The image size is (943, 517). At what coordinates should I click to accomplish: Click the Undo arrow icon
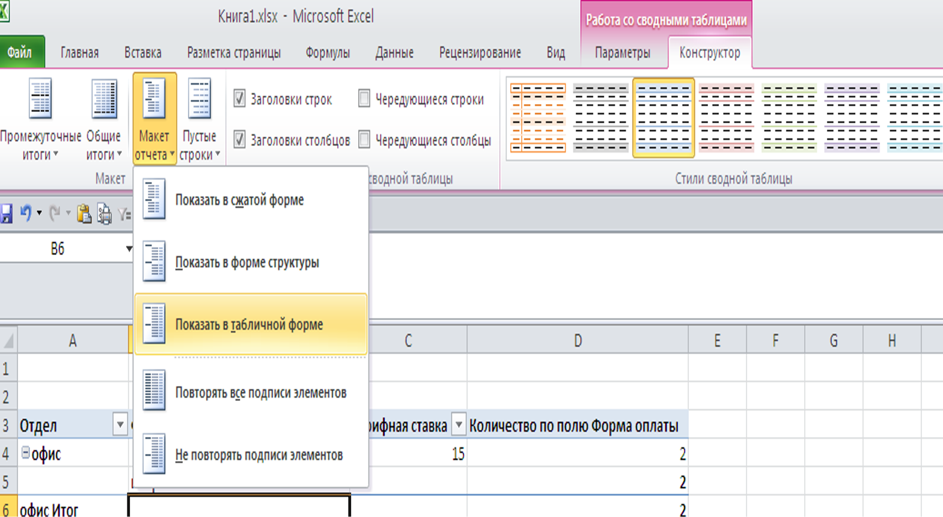click(26, 213)
